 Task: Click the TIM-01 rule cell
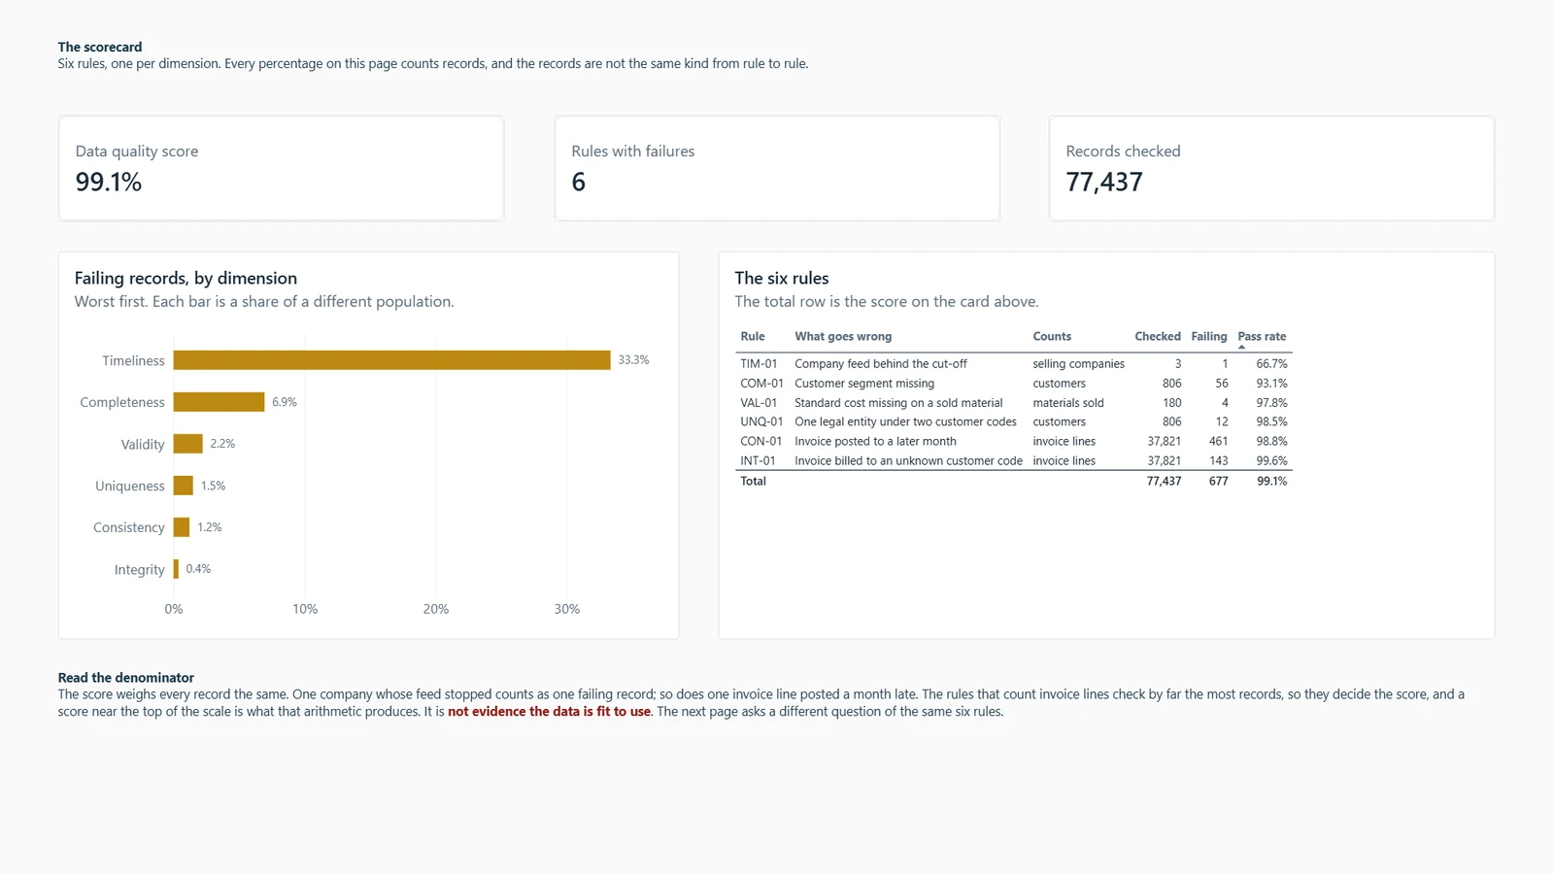pyautogui.click(x=759, y=364)
